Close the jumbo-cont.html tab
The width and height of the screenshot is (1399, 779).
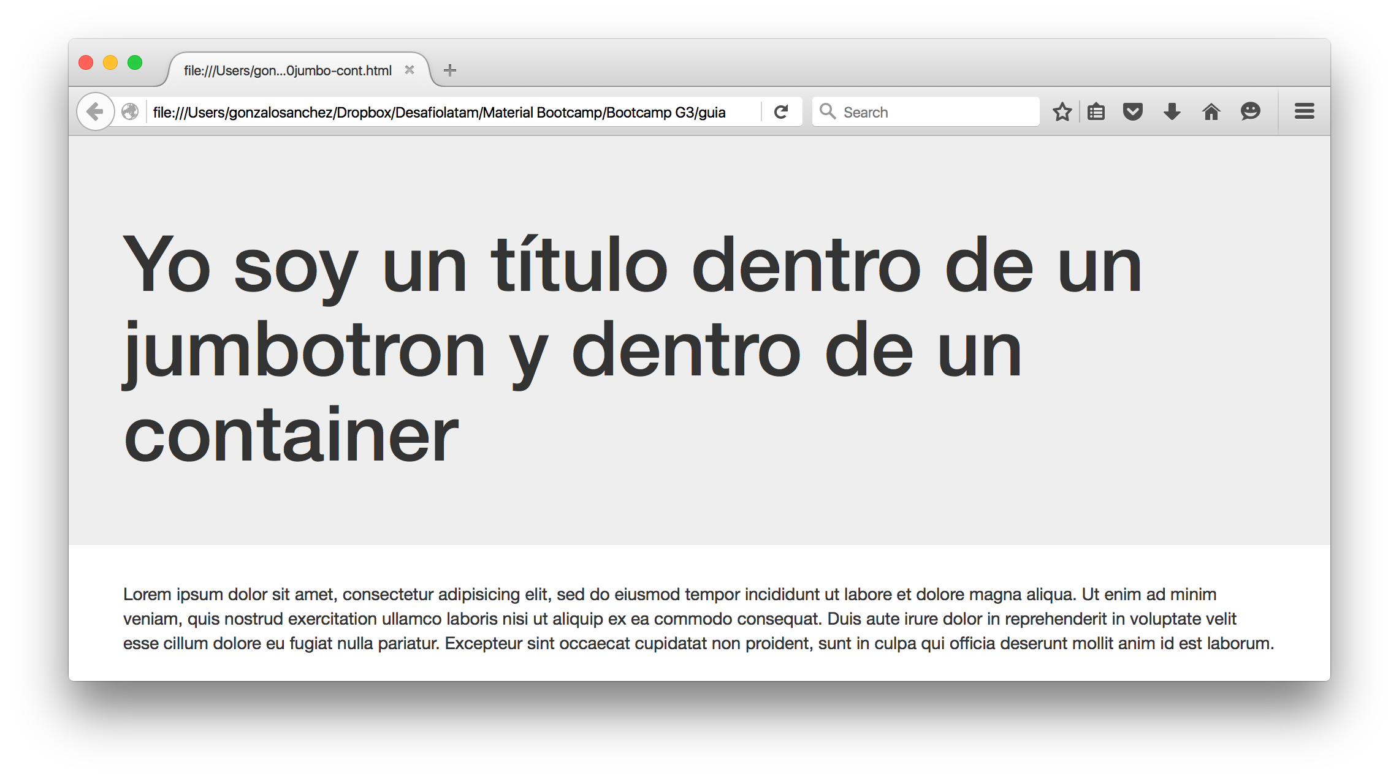point(410,70)
